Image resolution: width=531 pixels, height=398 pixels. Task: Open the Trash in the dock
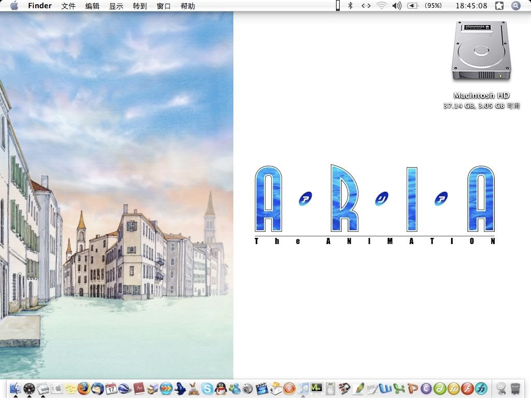[515, 389]
